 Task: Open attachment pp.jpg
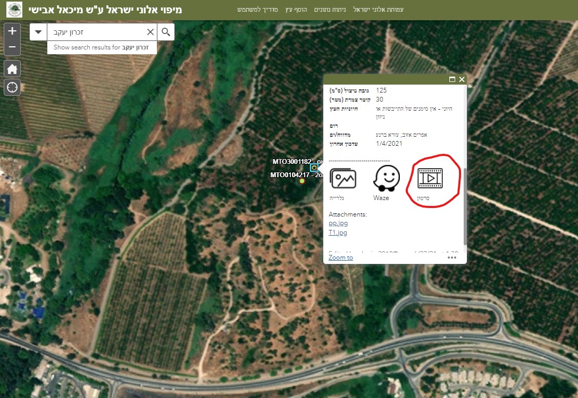tap(338, 223)
